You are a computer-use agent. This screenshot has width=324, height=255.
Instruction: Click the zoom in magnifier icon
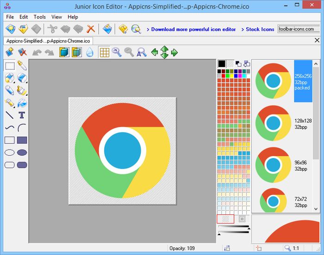coord(117,52)
